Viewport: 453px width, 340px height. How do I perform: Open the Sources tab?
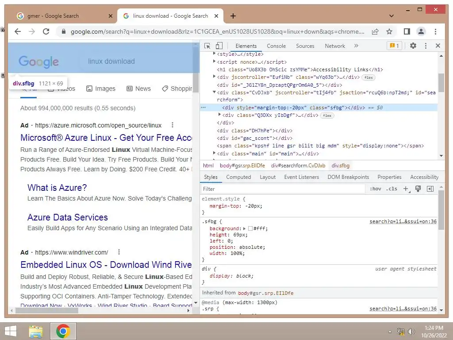click(x=305, y=46)
